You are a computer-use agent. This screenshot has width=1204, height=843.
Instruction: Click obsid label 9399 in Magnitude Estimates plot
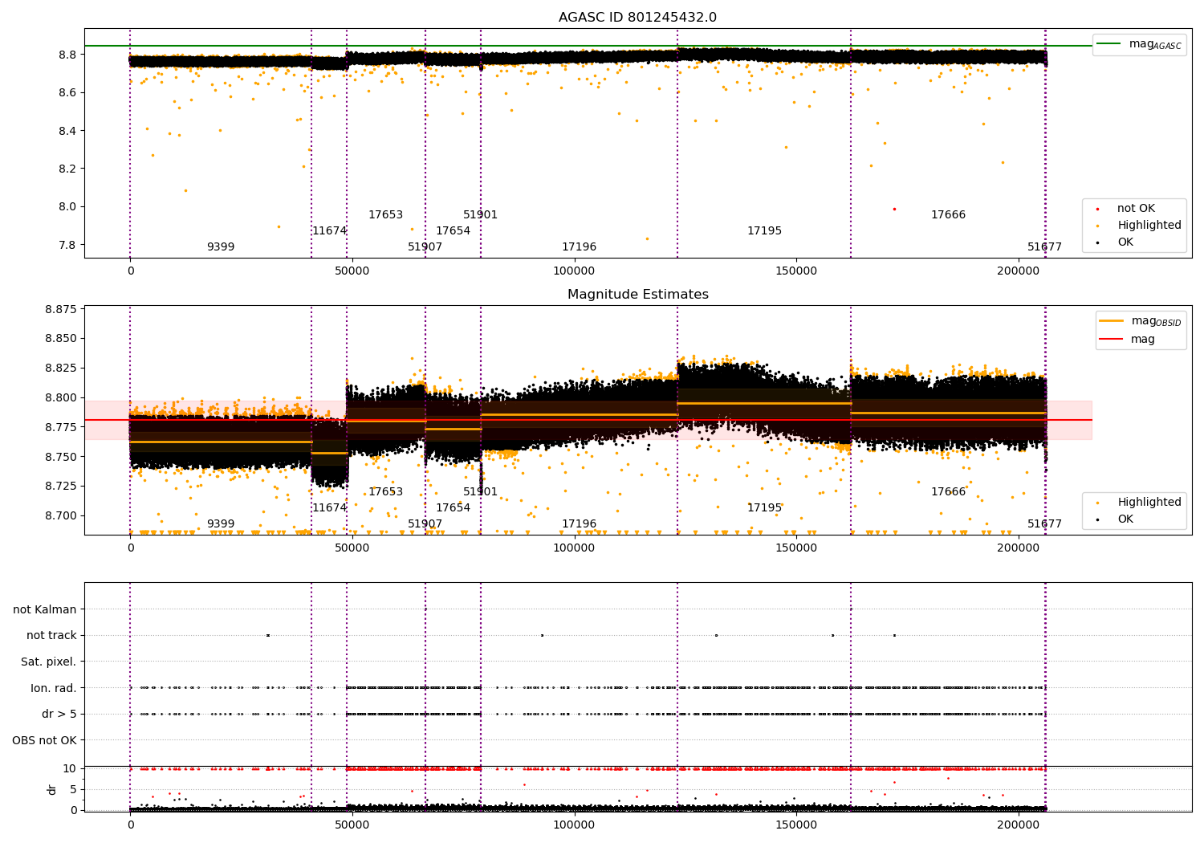click(x=221, y=524)
